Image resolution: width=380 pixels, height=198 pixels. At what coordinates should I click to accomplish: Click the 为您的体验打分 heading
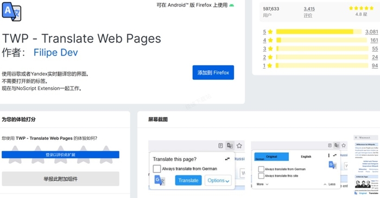[x=18, y=120]
